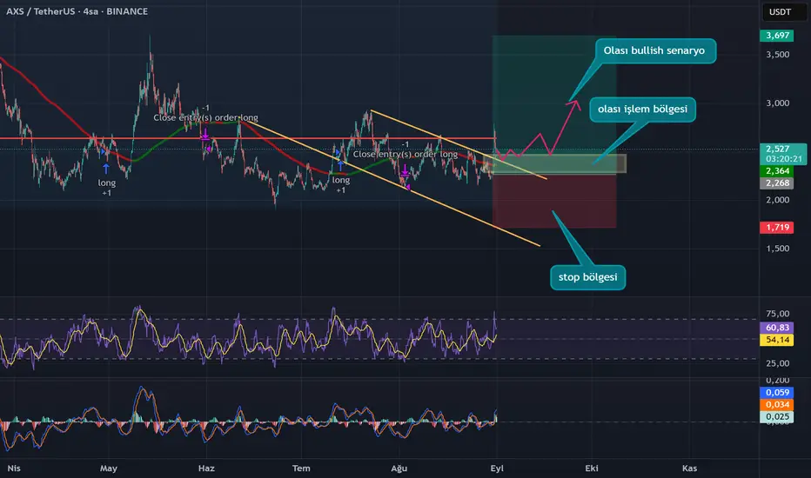Viewport: 811px width, 478px height.
Task: Click the magenta close arrow marker near Ağu
Action: coord(405,171)
